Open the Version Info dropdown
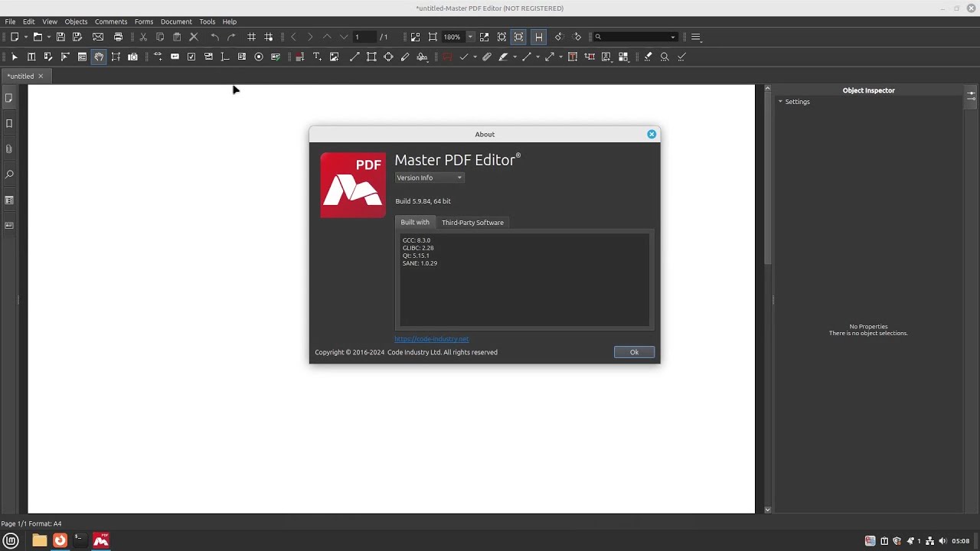The width and height of the screenshot is (980, 551). [430, 178]
